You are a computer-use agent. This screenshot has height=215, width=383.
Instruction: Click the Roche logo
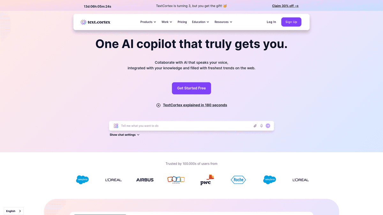pyautogui.click(x=238, y=180)
